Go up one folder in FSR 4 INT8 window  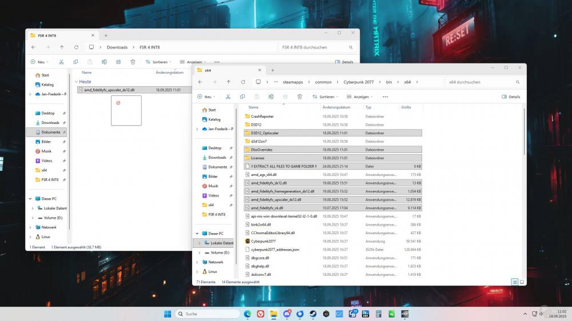pyautogui.click(x=62, y=47)
